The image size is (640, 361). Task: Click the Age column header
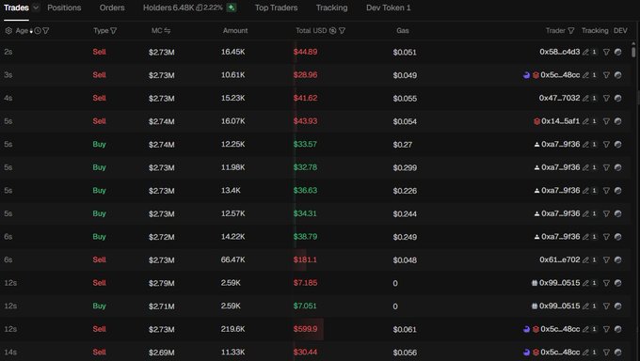[x=22, y=31]
